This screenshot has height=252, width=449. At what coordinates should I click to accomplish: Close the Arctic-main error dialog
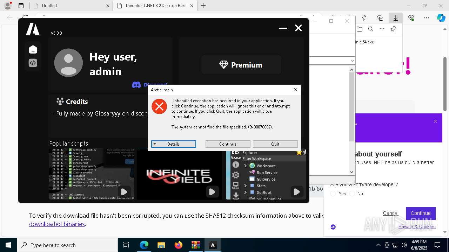pyautogui.click(x=296, y=90)
